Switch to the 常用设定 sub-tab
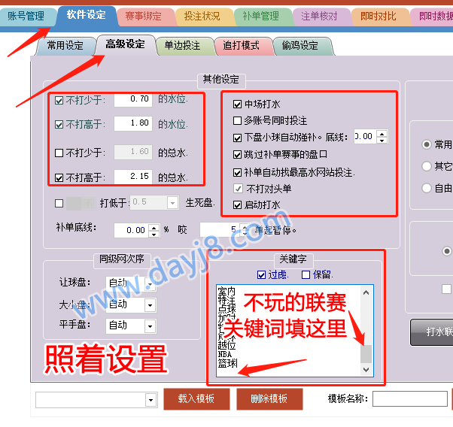 pyautogui.click(x=65, y=46)
